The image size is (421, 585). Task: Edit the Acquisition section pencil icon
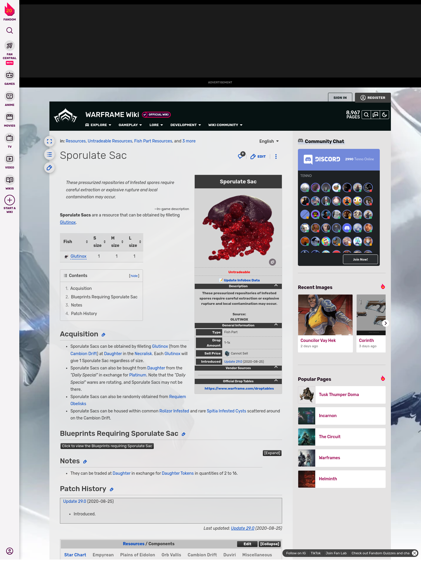pos(103,335)
